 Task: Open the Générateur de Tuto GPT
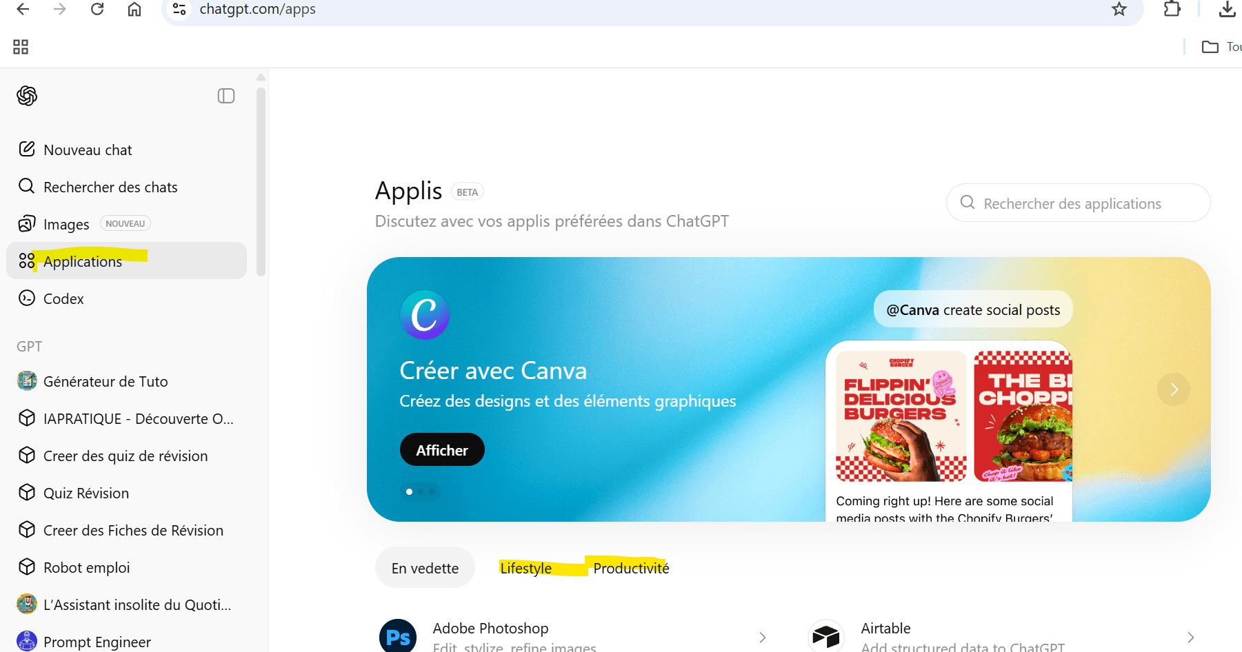[x=106, y=382]
